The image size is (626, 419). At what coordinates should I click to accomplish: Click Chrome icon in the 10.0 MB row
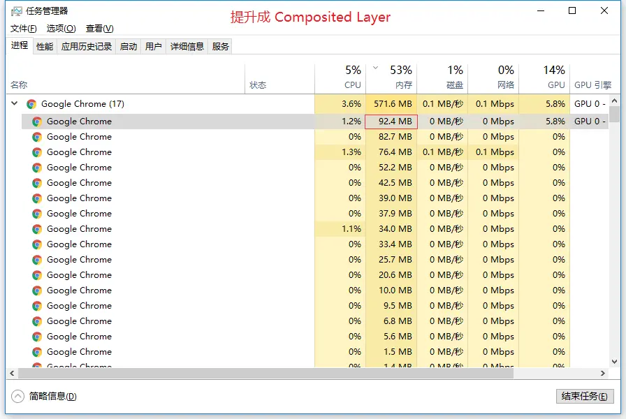(x=37, y=291)
